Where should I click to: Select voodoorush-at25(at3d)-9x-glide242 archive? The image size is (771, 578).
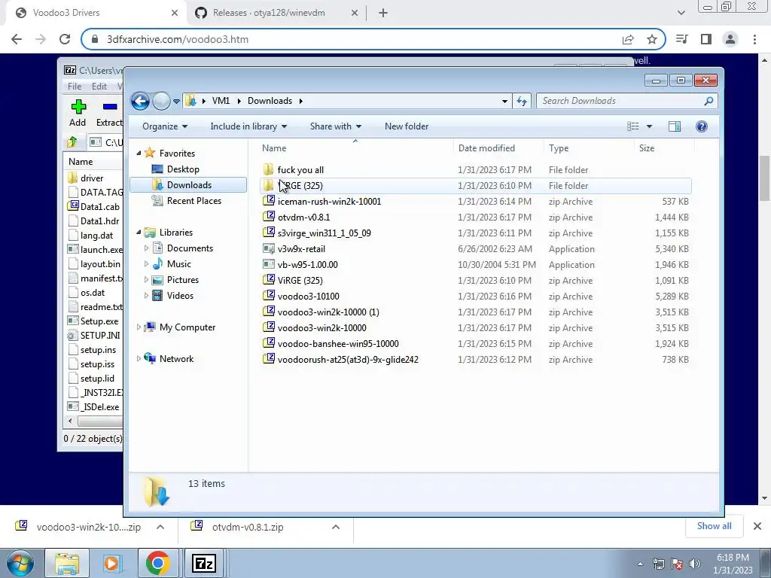tap(476, 359)
